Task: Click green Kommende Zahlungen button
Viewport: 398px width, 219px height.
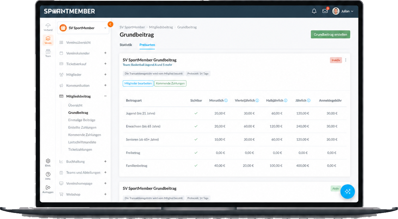Action: pyautogui.click(x=170, y=83)
